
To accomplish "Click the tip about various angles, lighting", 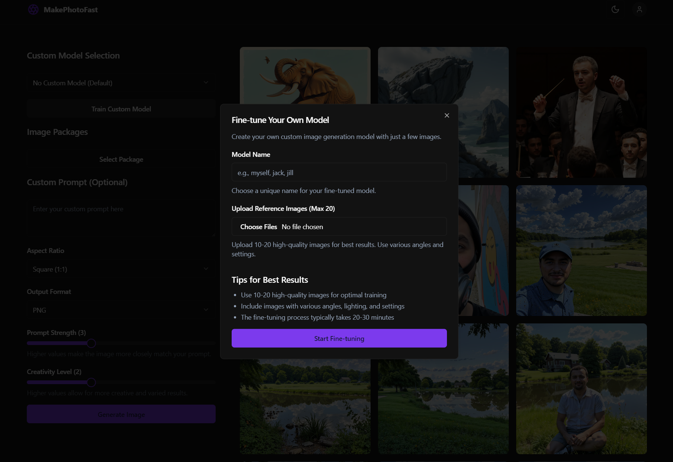I will [323, 306].
